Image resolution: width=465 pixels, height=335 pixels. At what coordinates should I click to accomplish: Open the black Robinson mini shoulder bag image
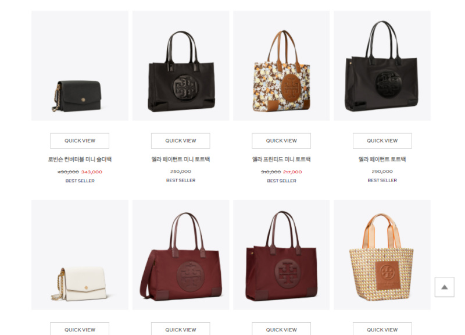(80, 66)
